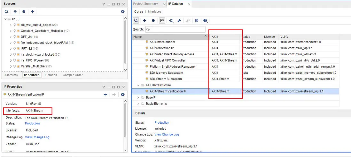Expand the clk_wiz_output_4clock IP node
Screen dimensions: 351x157
click(11, 25)
